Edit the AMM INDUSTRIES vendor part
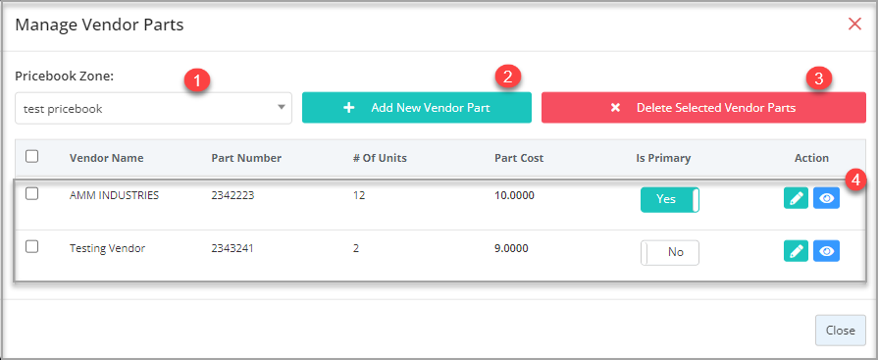 coord(796,198)
